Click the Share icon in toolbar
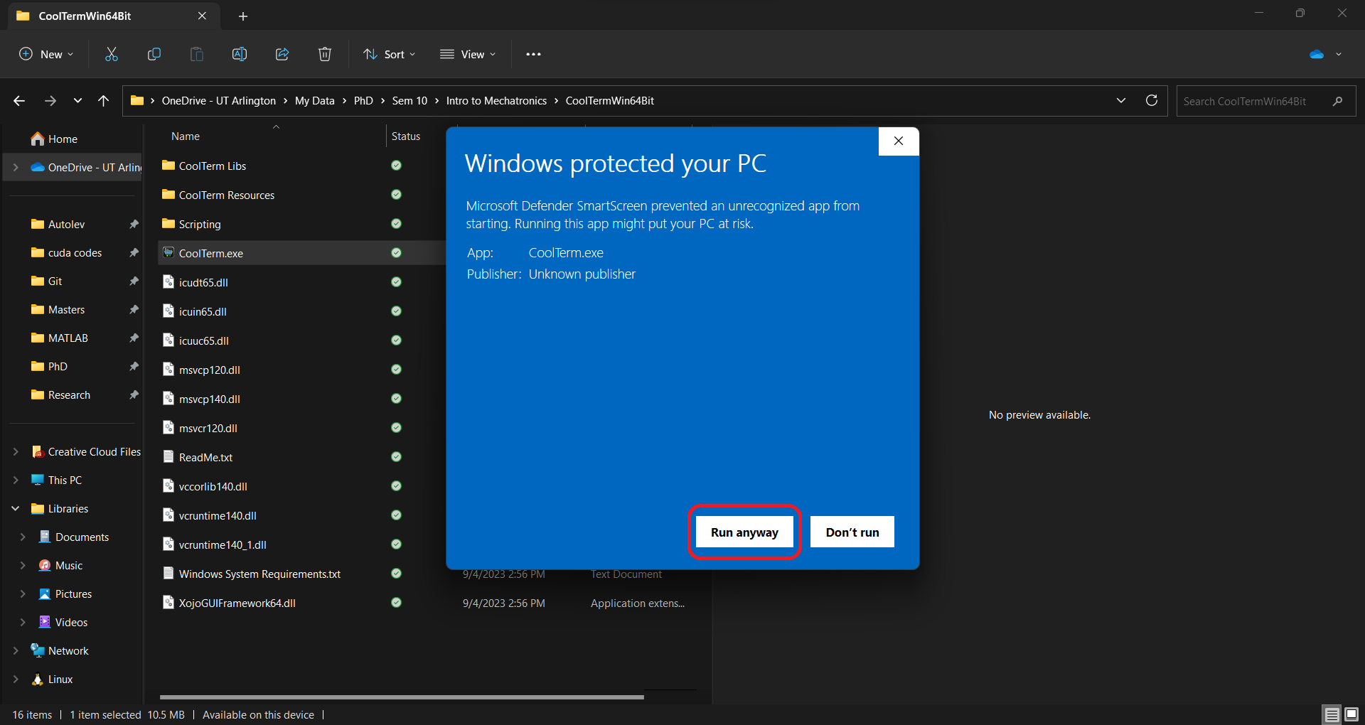This screenshot has width=1365, height=725. [x=282, y=54]
